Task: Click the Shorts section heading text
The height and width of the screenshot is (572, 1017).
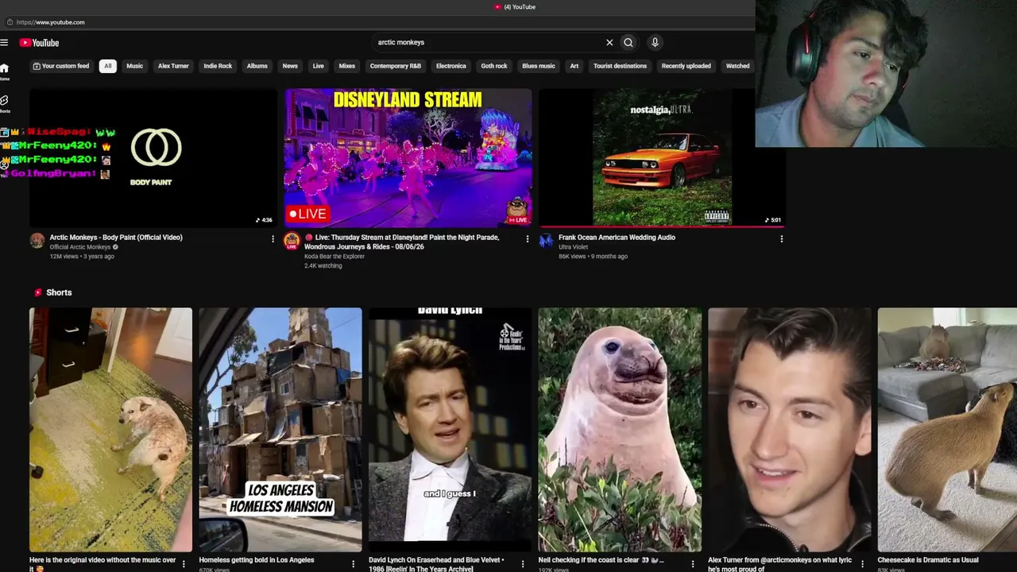Action: [59, 292]
